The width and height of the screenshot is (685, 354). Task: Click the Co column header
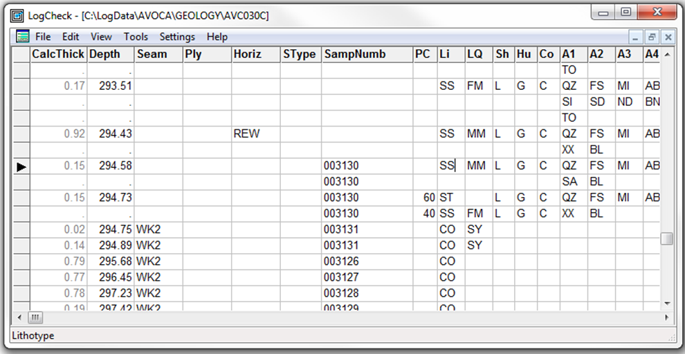pyautogui.click(x=549, y=54)
